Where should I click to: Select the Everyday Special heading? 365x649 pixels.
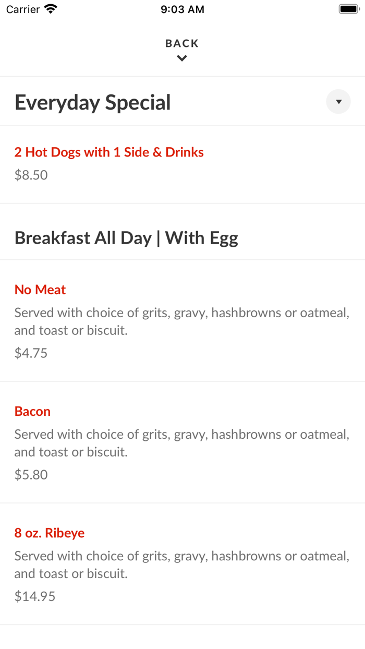click(x=93, y=102)
